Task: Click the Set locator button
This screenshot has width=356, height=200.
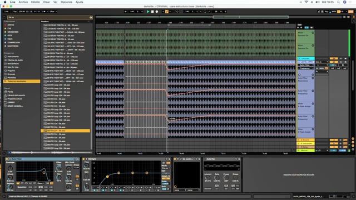Action: point(300,24)
